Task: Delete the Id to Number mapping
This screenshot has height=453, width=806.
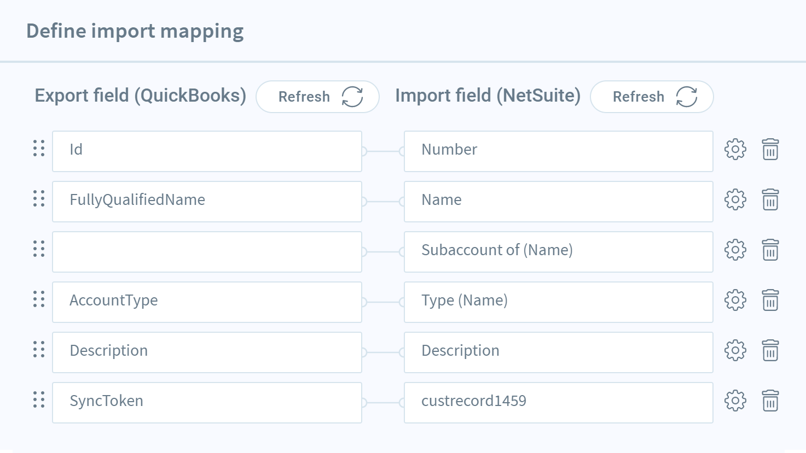Action: tap(770, 149)
